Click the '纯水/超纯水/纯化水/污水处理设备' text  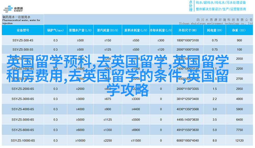point(221,3)
